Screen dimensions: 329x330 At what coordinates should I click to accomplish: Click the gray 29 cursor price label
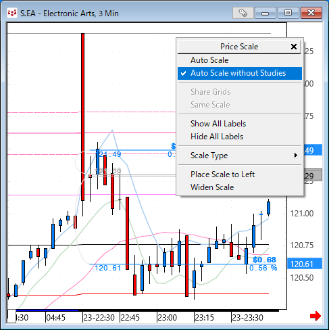pos(313,176)
